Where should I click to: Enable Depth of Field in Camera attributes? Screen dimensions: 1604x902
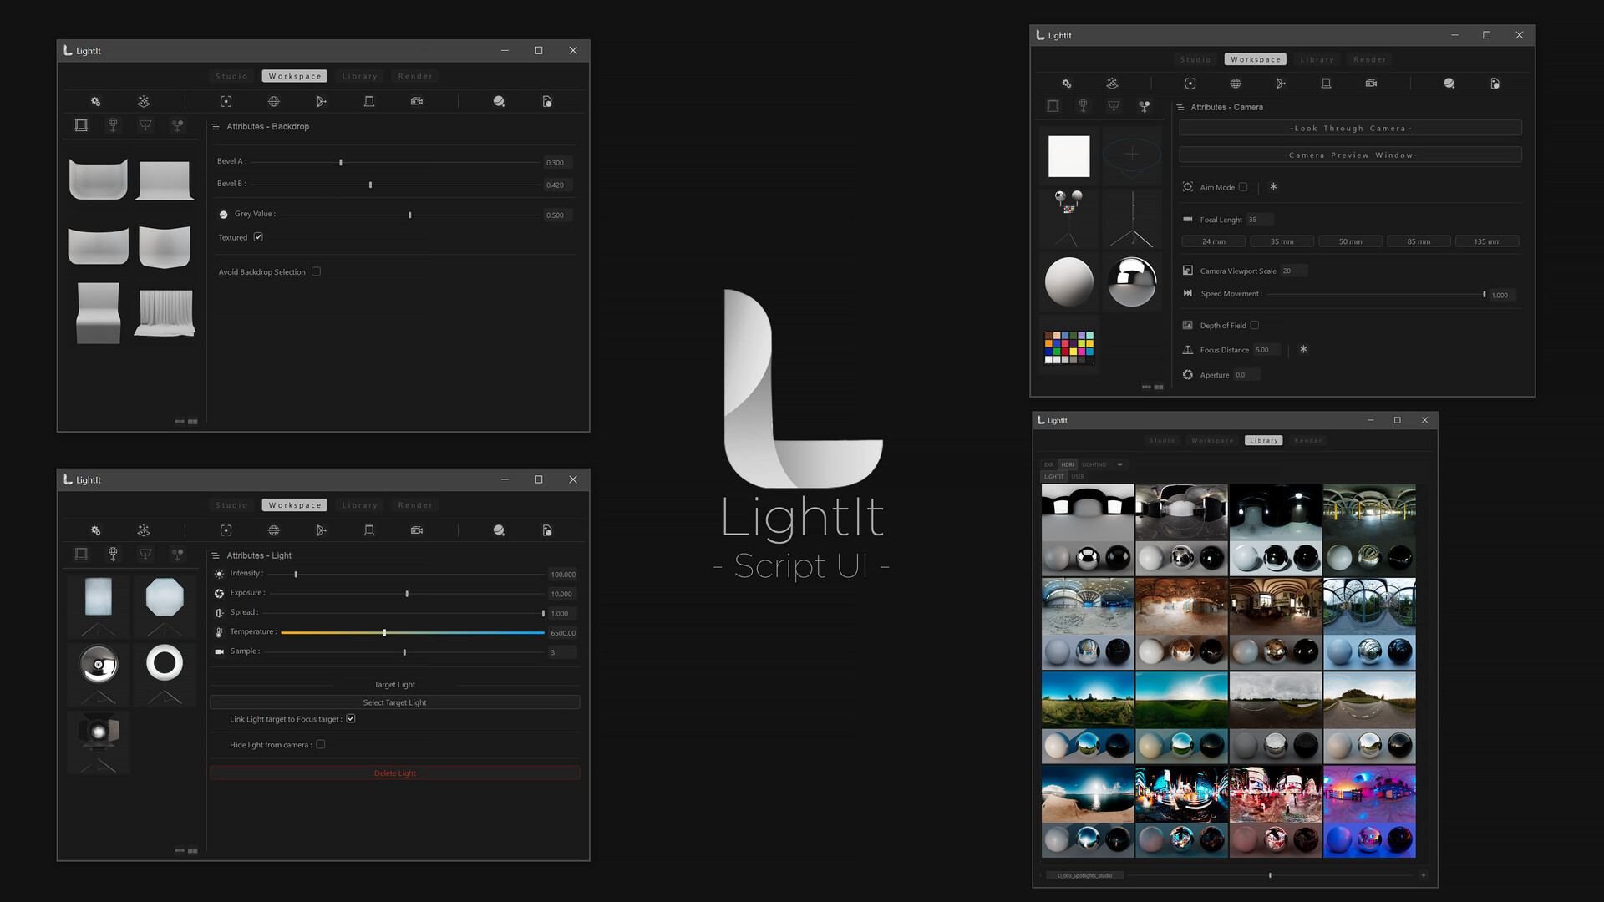coord(1255,325)
